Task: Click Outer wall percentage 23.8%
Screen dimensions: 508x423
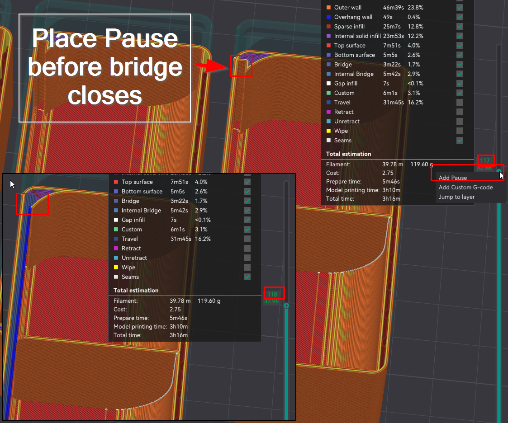Action: click(x=415, y=7)
